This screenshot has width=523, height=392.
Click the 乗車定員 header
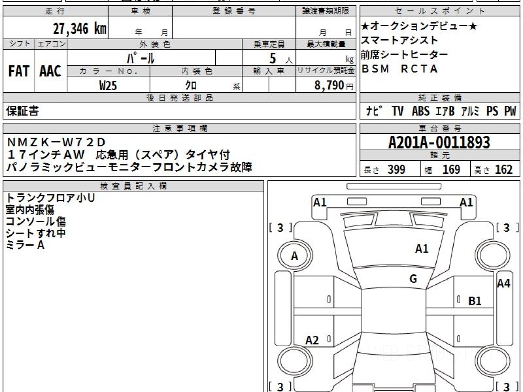(269, 44)
